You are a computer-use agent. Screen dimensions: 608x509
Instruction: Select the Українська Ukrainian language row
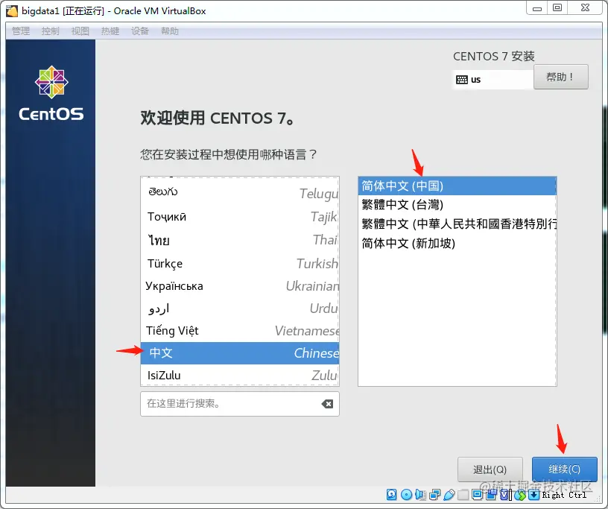coord(240,286)
